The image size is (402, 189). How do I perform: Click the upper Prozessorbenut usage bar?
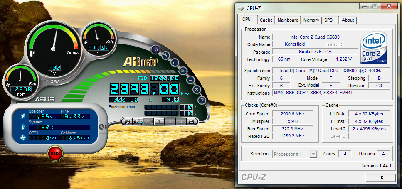(161, 107)
